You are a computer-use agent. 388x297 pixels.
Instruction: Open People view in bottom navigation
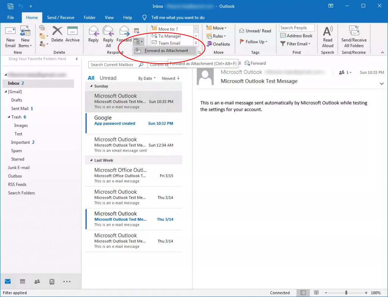pyautogui.click(x=37, y=281)
